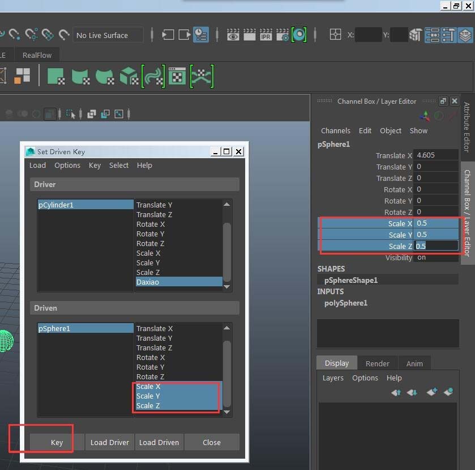Click the Translate X value field 4.605
Image resolution: width=475 pixels, height=470 pixels.
pos(435,155)
